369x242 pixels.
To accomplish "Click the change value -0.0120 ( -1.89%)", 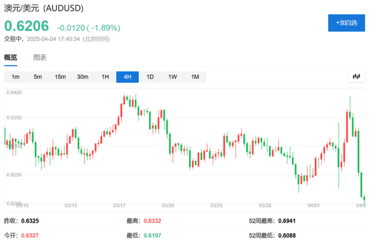I will 89,27.
